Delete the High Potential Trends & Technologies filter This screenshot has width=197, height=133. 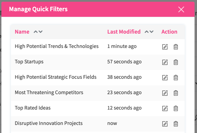pyautogui.click(x=176, y=47)
